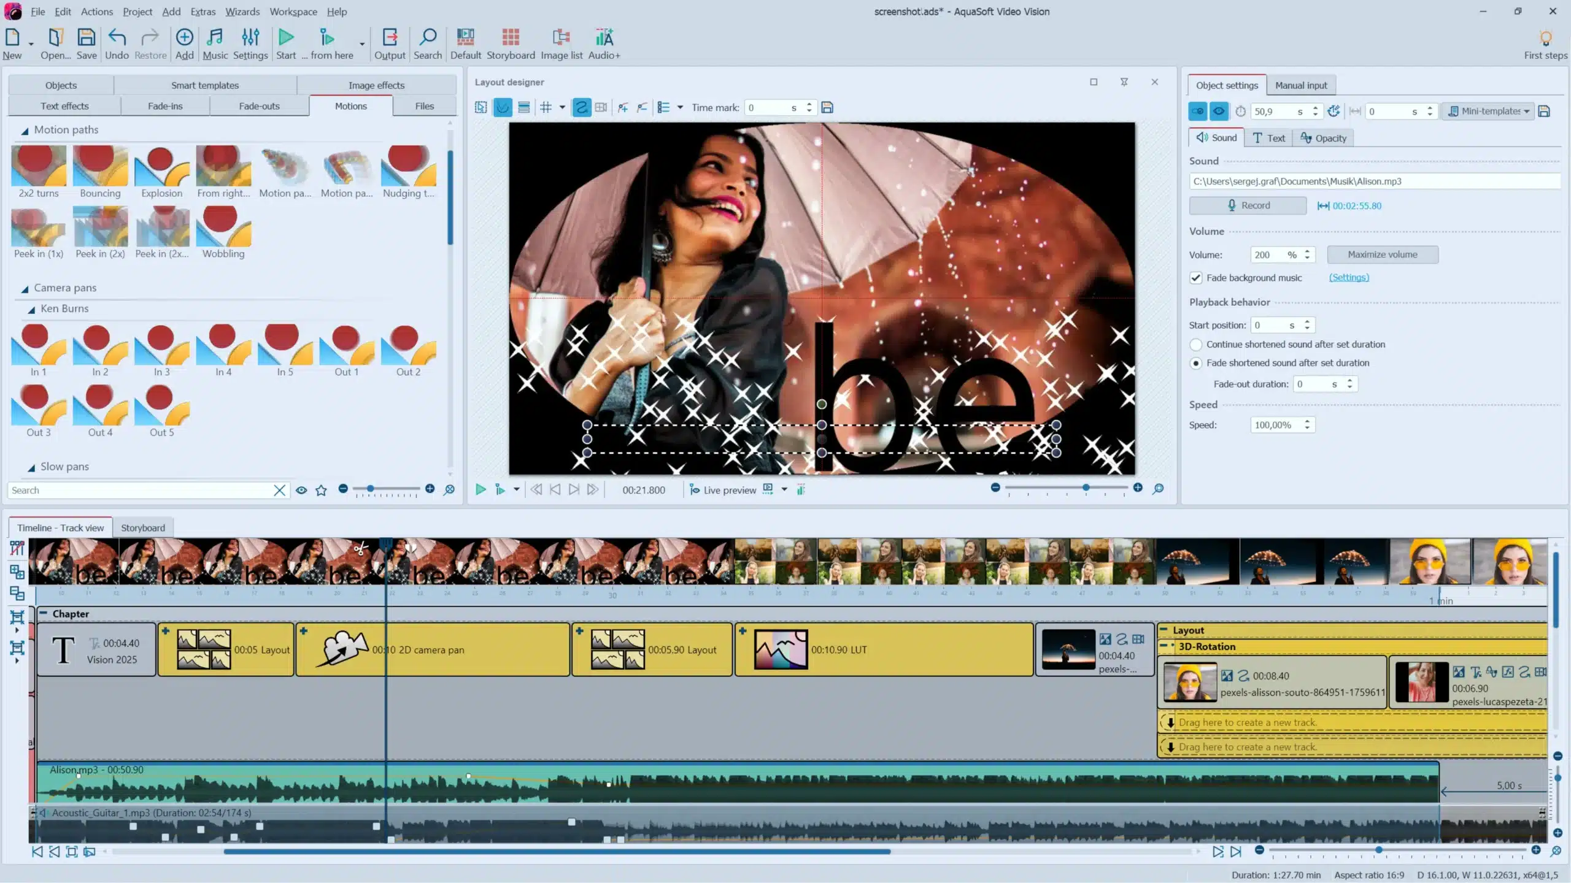
Task: Select Fade shortened sound after set duration
Action: point(1195,363)
